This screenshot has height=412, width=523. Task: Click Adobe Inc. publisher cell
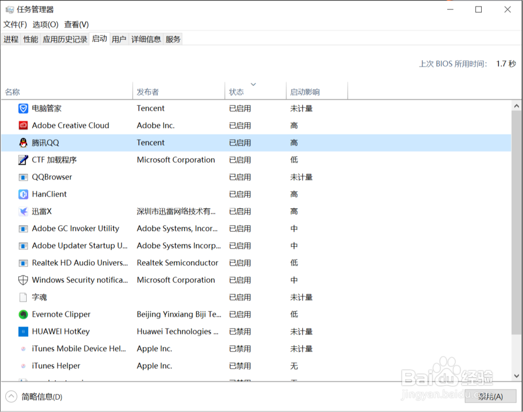[156, 125]
